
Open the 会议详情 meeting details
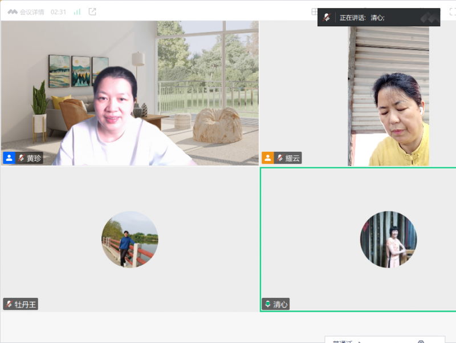click(x=31, y=12)
